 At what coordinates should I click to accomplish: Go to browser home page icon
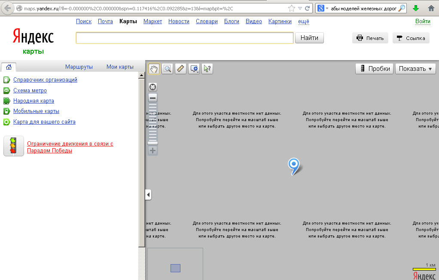point(431,8)
